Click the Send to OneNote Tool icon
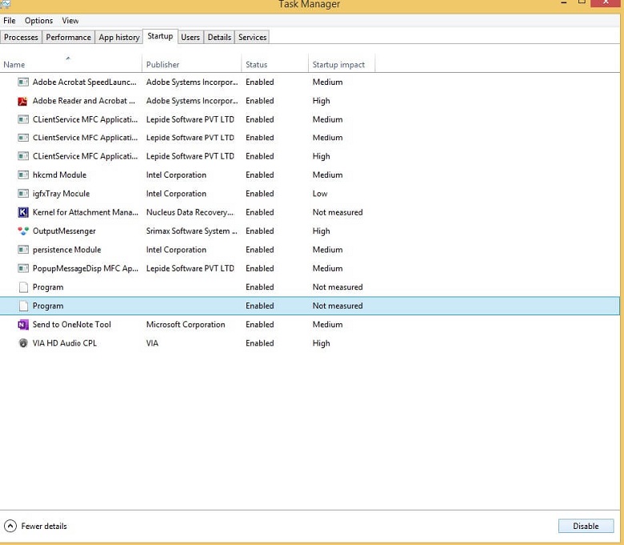 tap(23, 325)
